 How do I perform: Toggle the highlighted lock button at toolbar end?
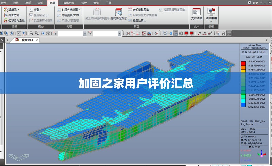click(229, 33)
